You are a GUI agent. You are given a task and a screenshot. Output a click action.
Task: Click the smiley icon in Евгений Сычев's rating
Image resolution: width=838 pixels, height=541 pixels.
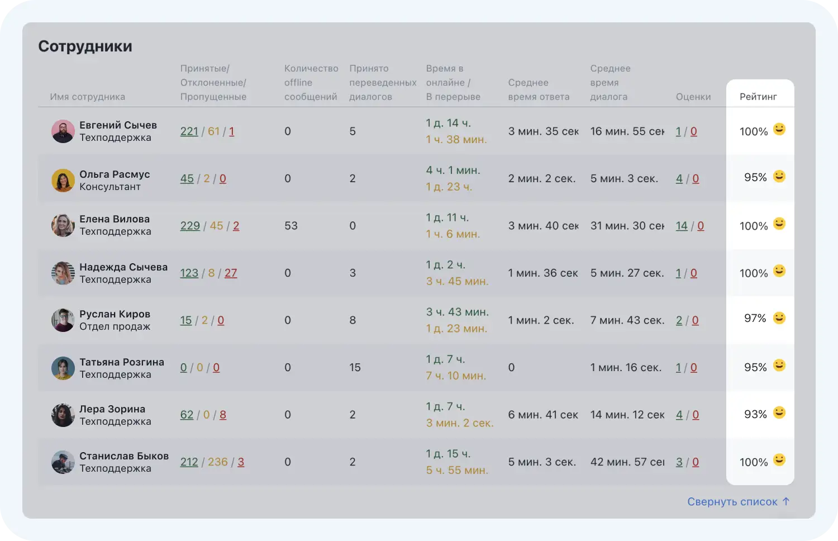(x=779, y=130)
